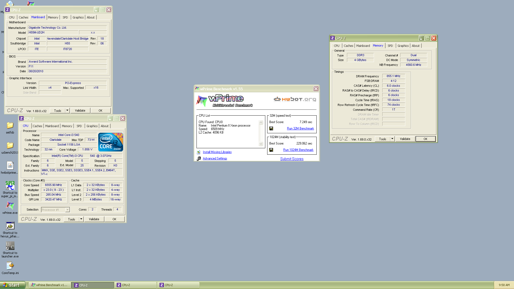Viewport: 514px width, 289px height.
Task: Open CPU tab in Mainboard CPU-Z window
Action: tap(12, 17)
